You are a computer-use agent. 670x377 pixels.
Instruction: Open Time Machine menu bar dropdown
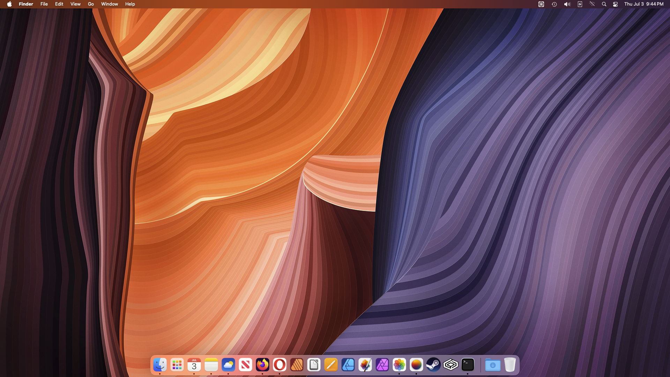tap(554, 4)
